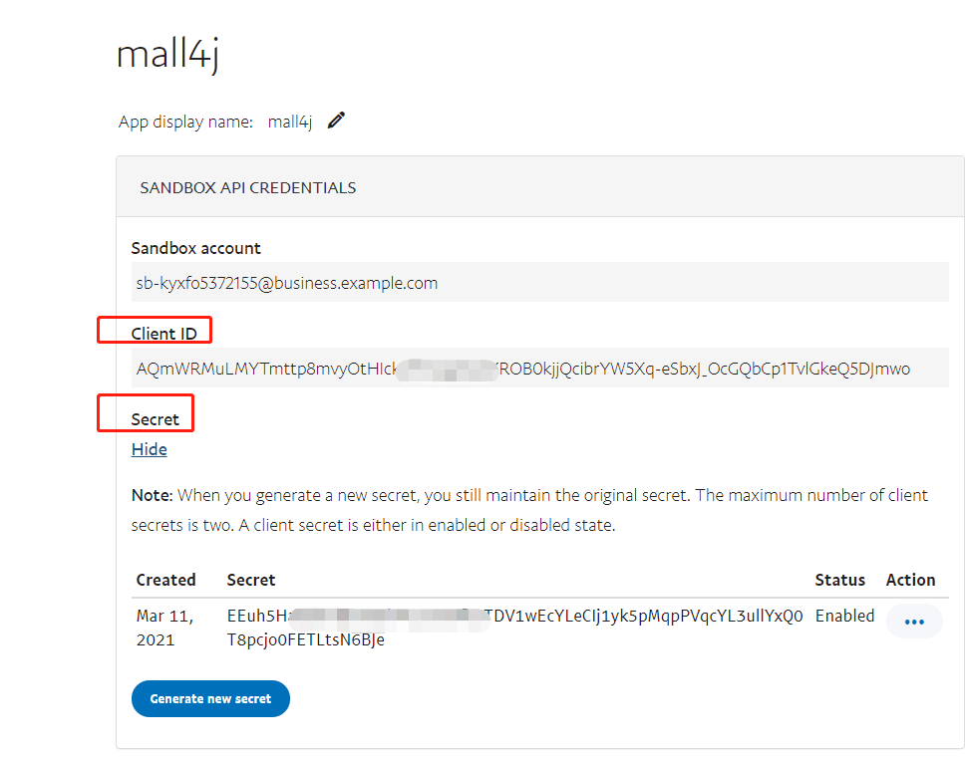This screenshot has height=758, width=967.
Task: Click the Created column header
Action: pos(165,580)
